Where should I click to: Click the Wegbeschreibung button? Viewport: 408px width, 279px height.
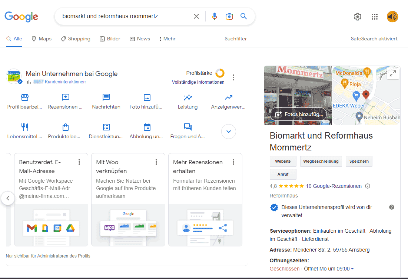(x=321, y=162)
